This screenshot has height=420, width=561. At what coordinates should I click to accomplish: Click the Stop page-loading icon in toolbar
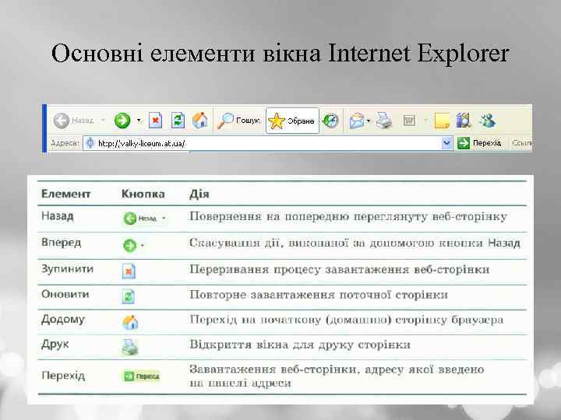tap(155, 121)
